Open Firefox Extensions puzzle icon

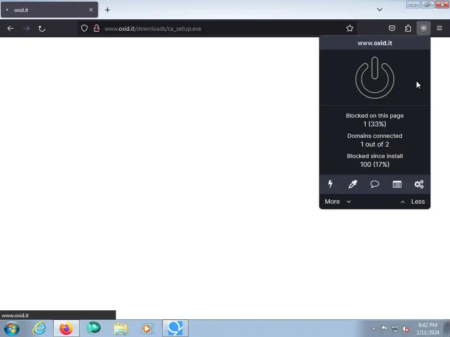pyautogui.click(x=408, y=28)
